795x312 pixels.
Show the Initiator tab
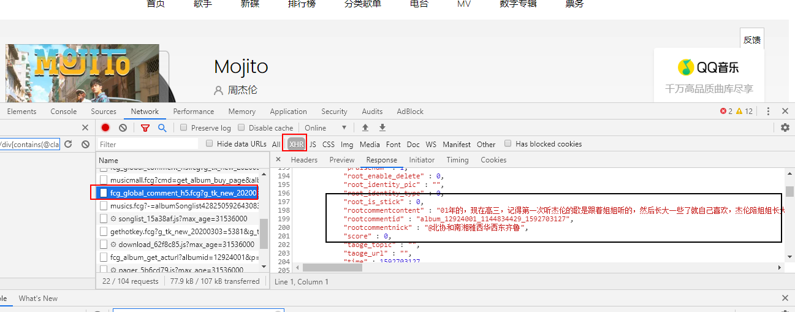[422, 160]
